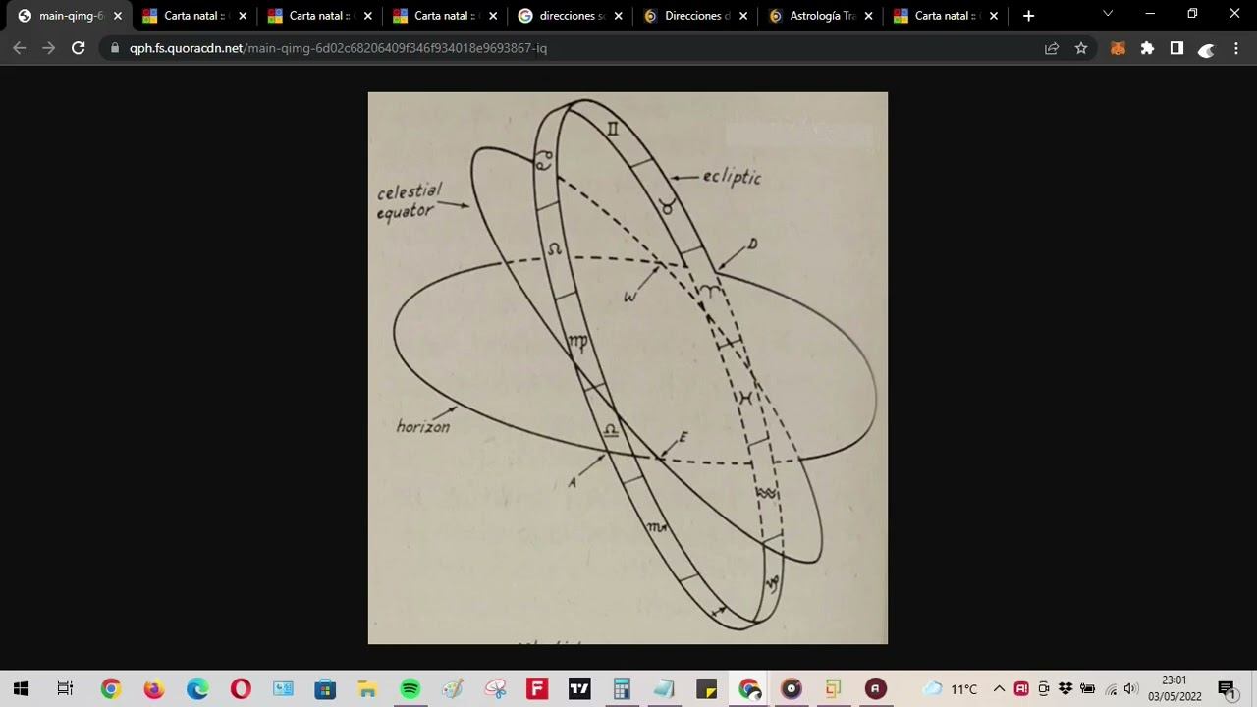Switch to the 'Astrología Tra' tab
This screenshot has width=1257, height=707.
tap(821, 16)
